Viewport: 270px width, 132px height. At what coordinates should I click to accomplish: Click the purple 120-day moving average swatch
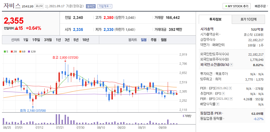tap(29, 52)
